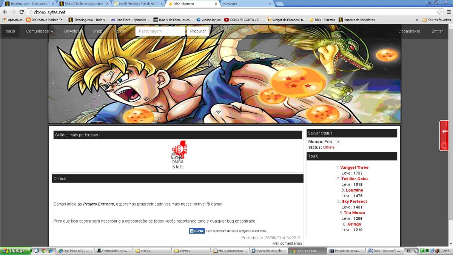Bookmark this page with the star icon
Screen dimensions: 453x255
[x=440, y=12]
